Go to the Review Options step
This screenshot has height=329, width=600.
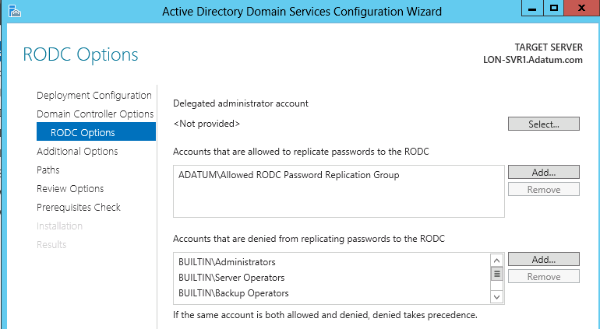70,189
